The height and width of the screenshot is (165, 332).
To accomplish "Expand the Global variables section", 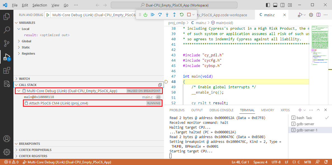I will 27,41.
